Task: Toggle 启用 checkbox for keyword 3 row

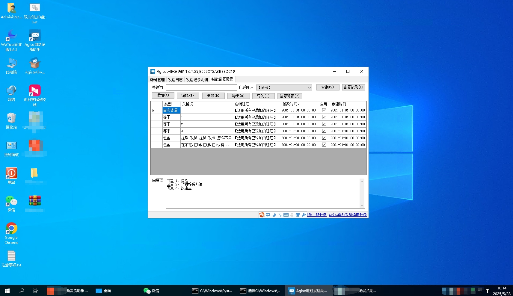Action: coord(324,131)
